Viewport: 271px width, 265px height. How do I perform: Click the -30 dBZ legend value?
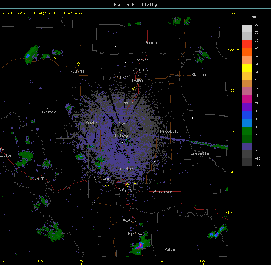(257, 166)
